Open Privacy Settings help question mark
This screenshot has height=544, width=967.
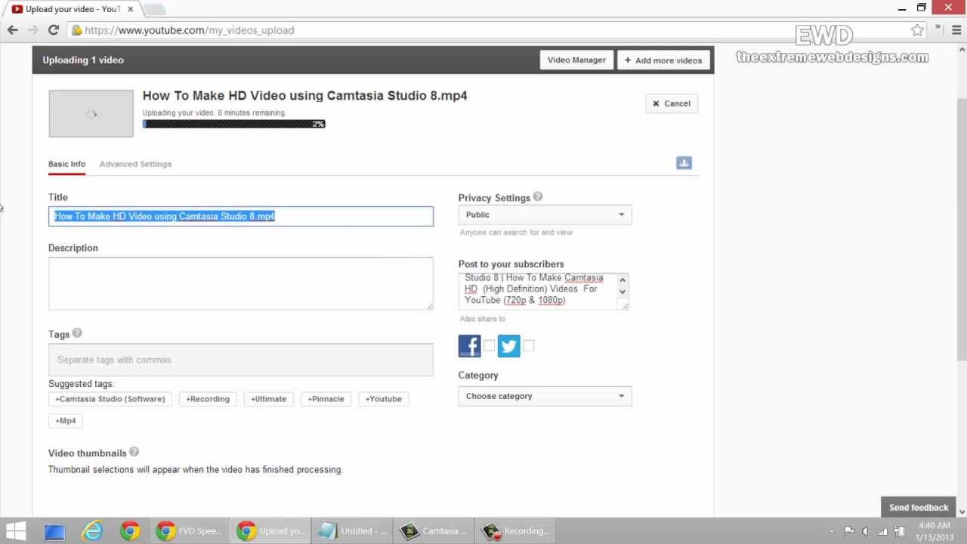538,197
